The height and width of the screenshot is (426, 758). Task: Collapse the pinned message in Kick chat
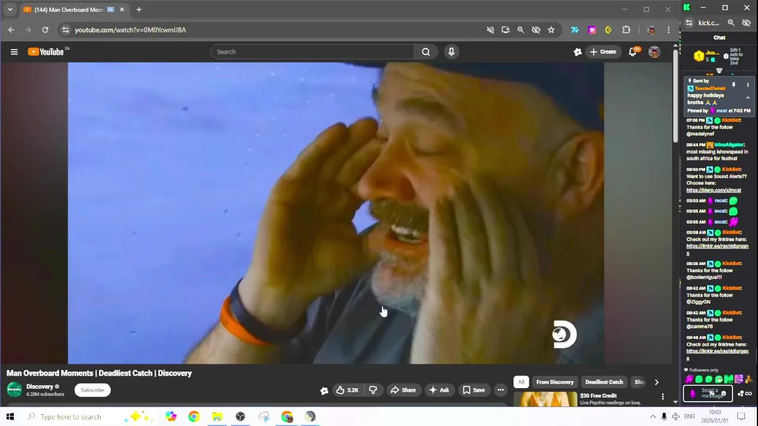pos(747,98)
